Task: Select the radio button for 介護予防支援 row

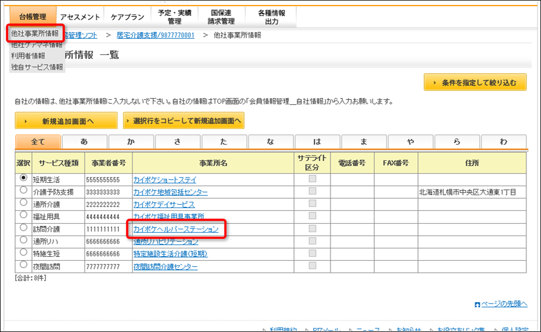Action: (x=24, y=190)
